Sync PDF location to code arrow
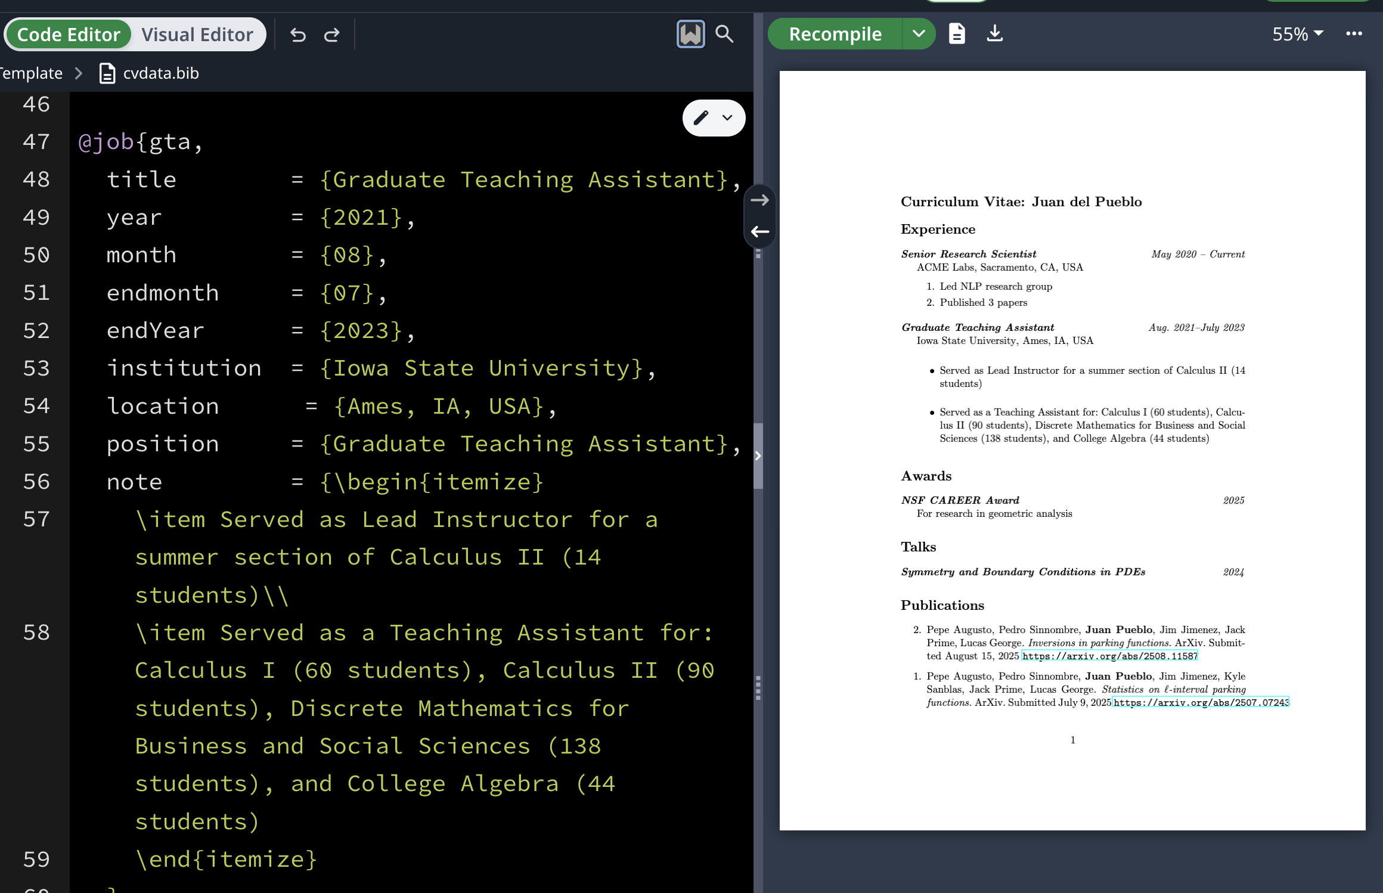 (759, 231)
